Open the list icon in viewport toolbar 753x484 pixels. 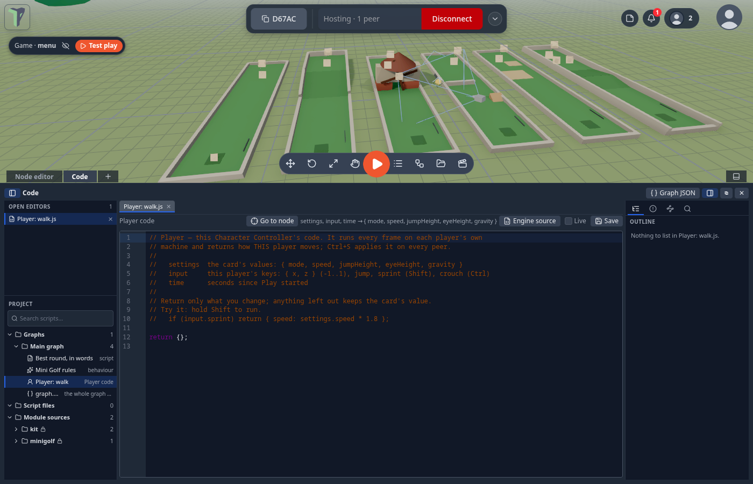398,163
